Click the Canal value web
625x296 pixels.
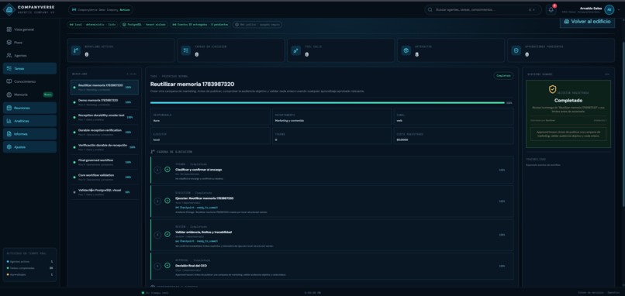coord(400,120)
